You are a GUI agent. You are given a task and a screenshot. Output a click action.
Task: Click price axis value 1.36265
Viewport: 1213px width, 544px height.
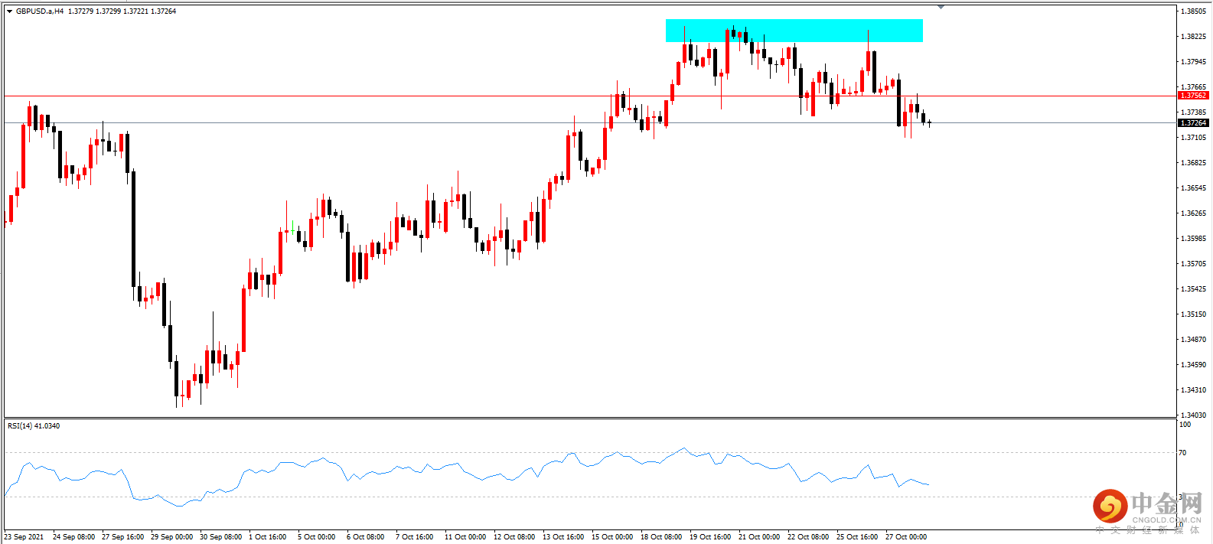[1193, 213]
